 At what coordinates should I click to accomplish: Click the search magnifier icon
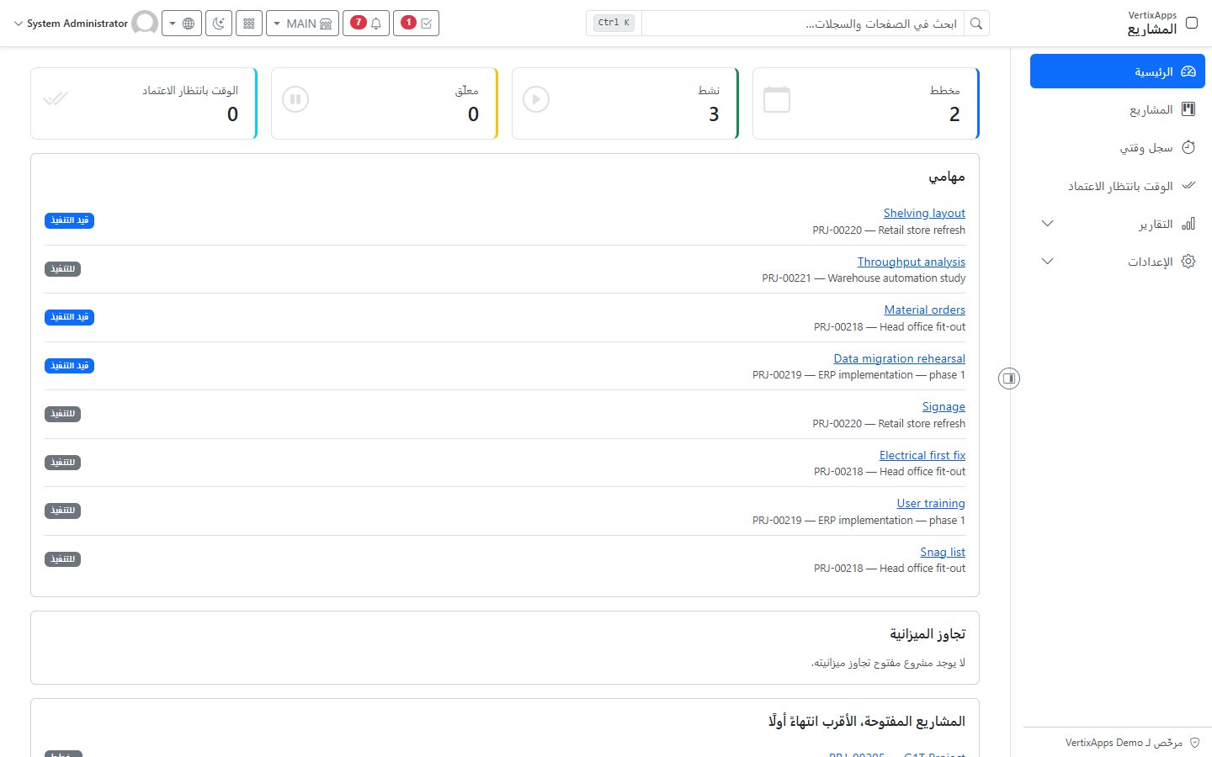pyautogui.click(x=976, y=24)
